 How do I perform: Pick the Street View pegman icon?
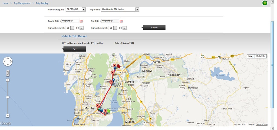coord(8,73)
